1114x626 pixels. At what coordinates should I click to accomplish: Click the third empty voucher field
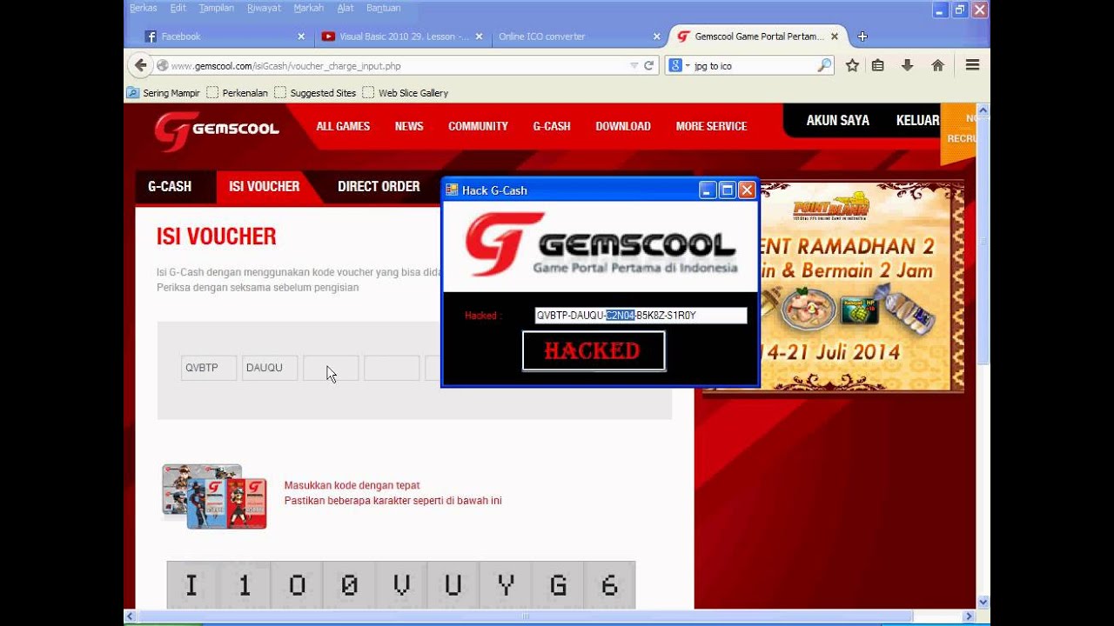coord(331,368)
